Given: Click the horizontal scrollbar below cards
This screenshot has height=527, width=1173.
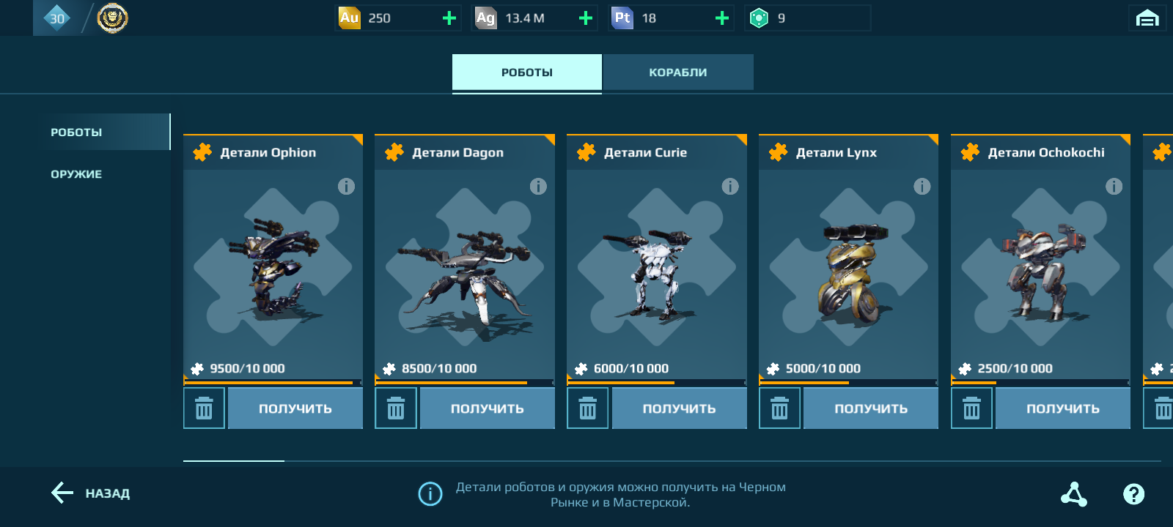Looking at the screenshot, I should [x=672, y=461].
